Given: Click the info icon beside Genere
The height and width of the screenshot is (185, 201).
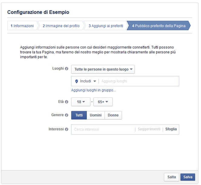Looking at the screenshot, I should point(66,115).
